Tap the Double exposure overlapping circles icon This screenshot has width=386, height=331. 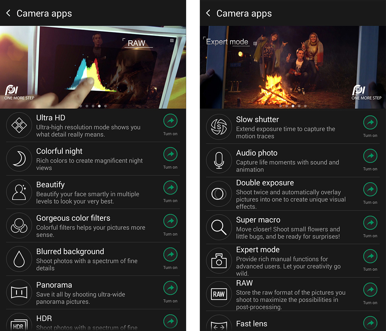(x=219, y=194)
